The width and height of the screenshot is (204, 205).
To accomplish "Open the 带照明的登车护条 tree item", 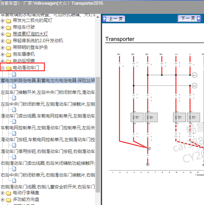I will tap(30, 48).
